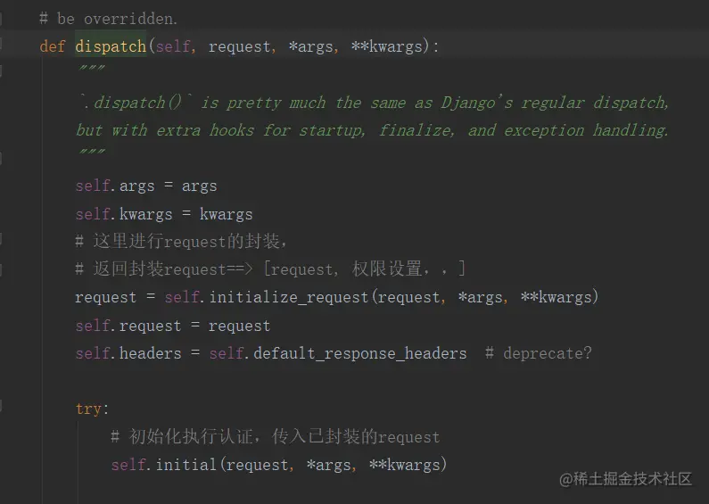Viewport: 709px width, 504px height.
Task: Place cursor on the def keyword
Action: (53, 46)
